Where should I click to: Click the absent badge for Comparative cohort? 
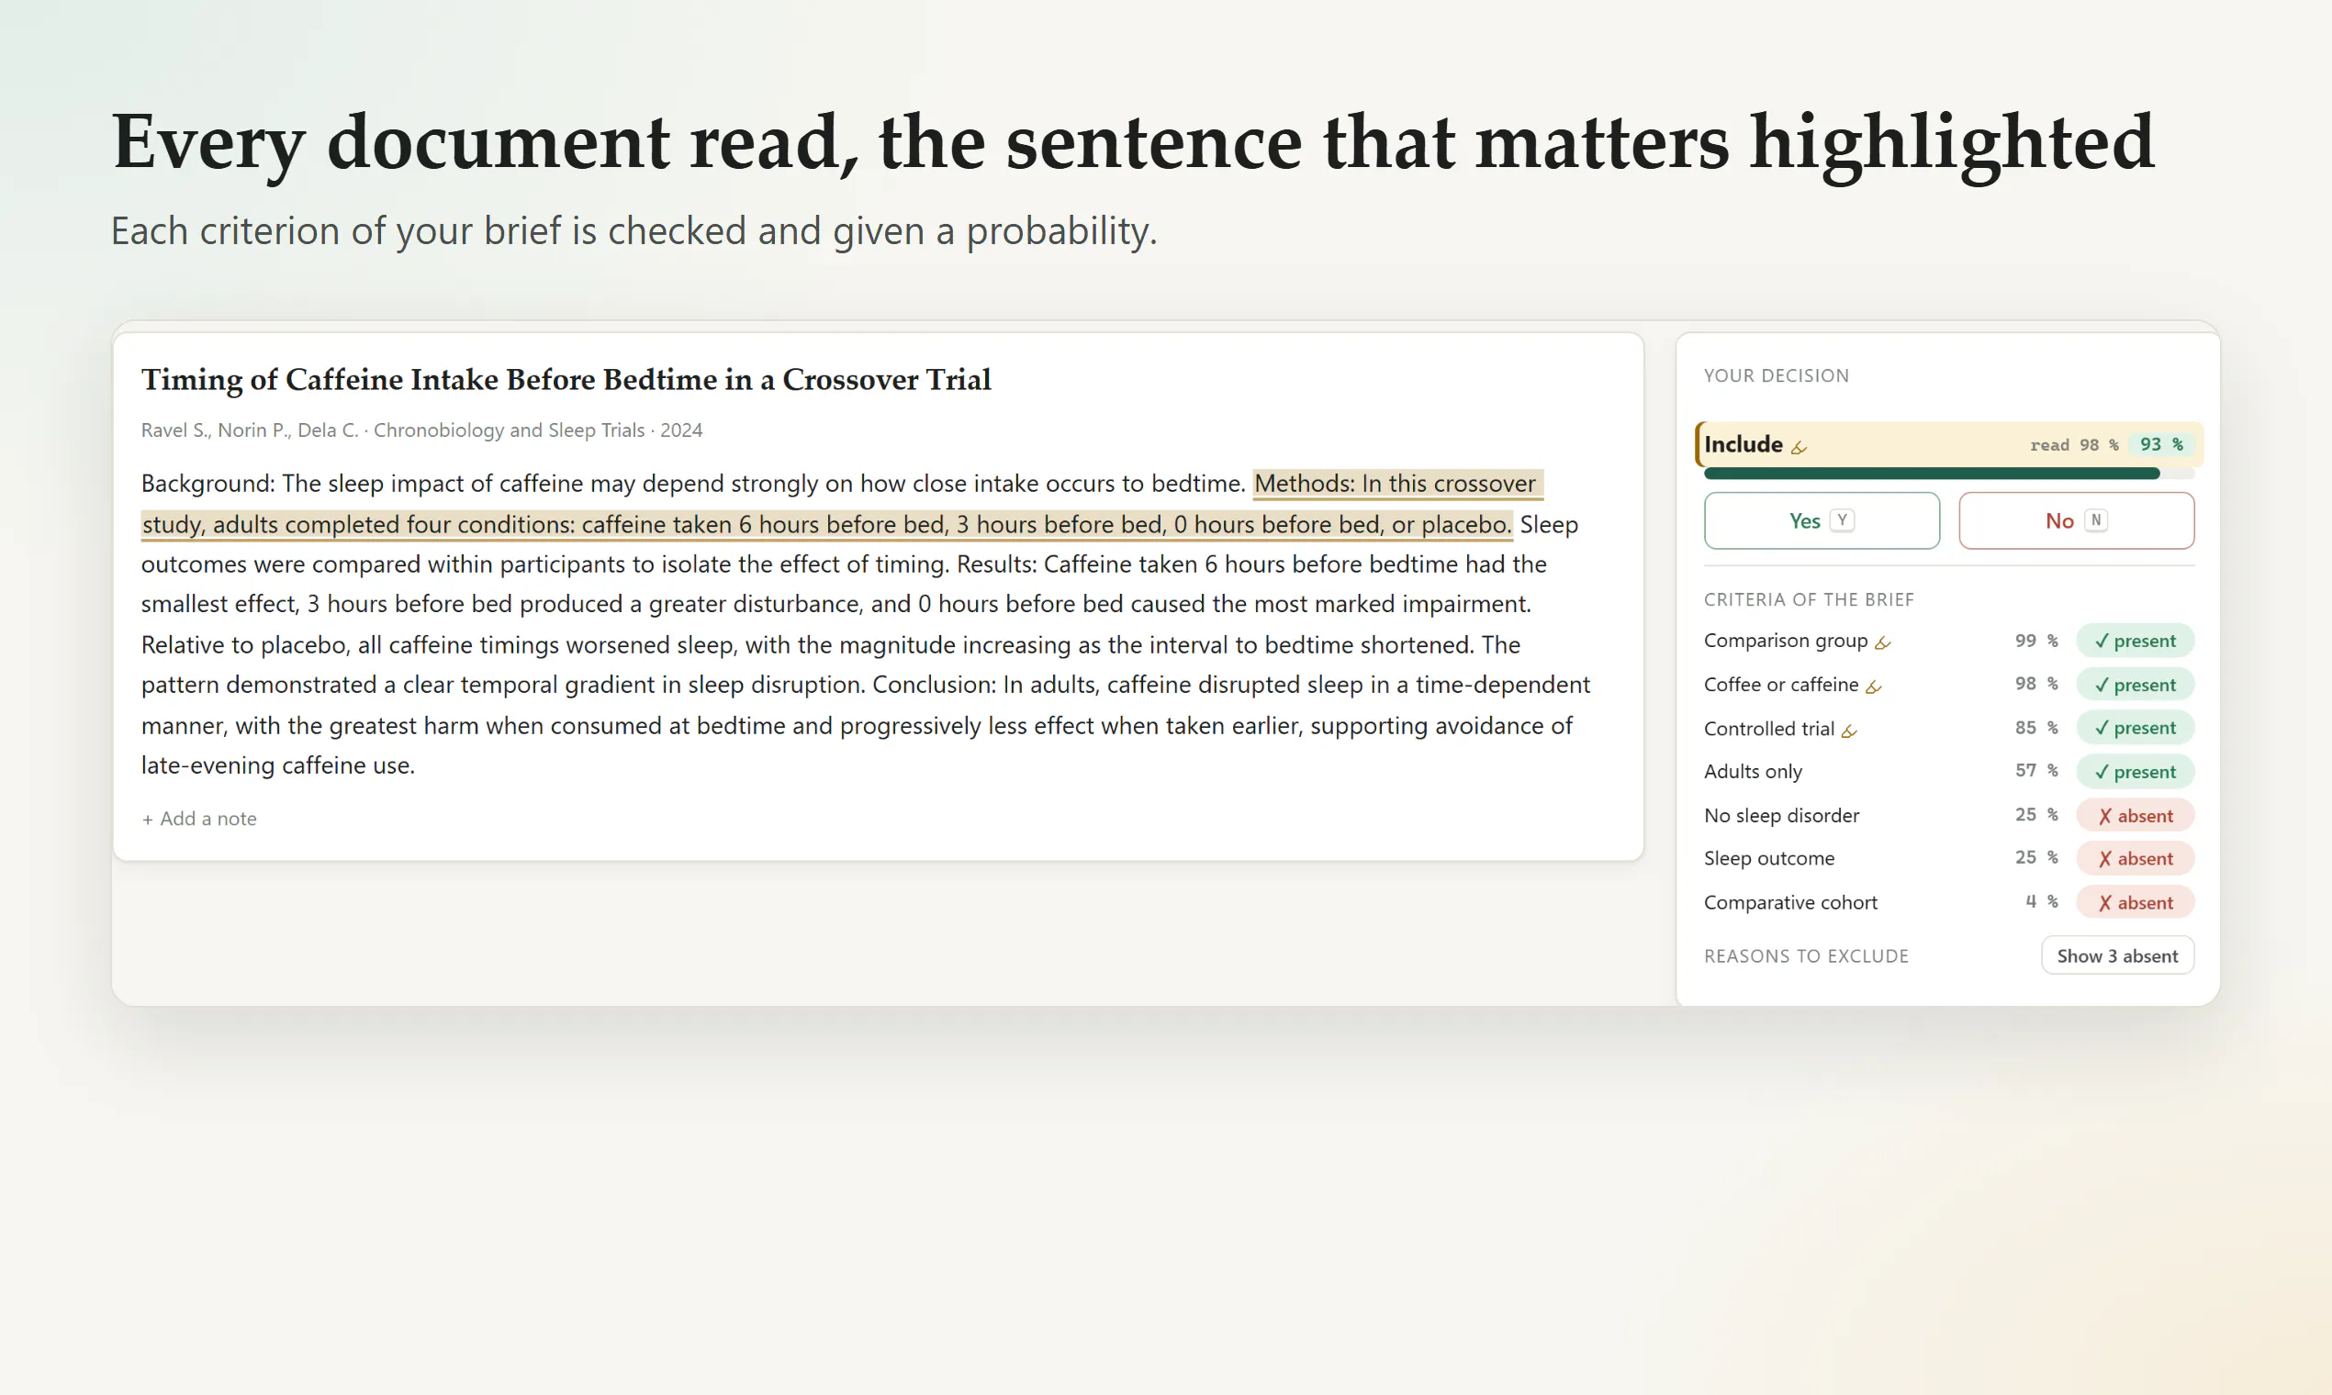[2135, 902]
